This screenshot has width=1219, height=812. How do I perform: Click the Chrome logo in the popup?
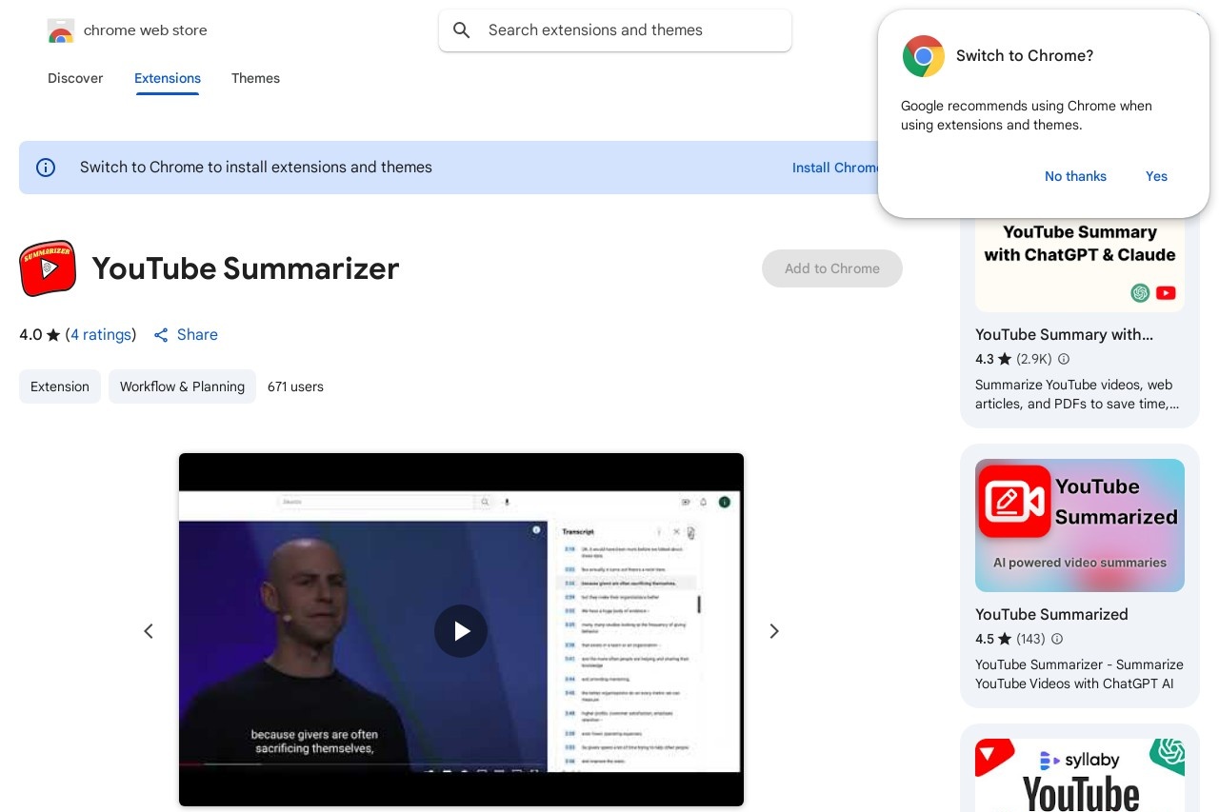(924, 56)
